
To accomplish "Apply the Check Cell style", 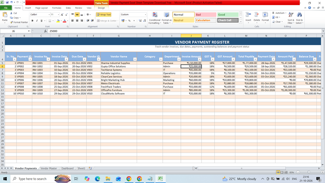I will tap(228, 20).
